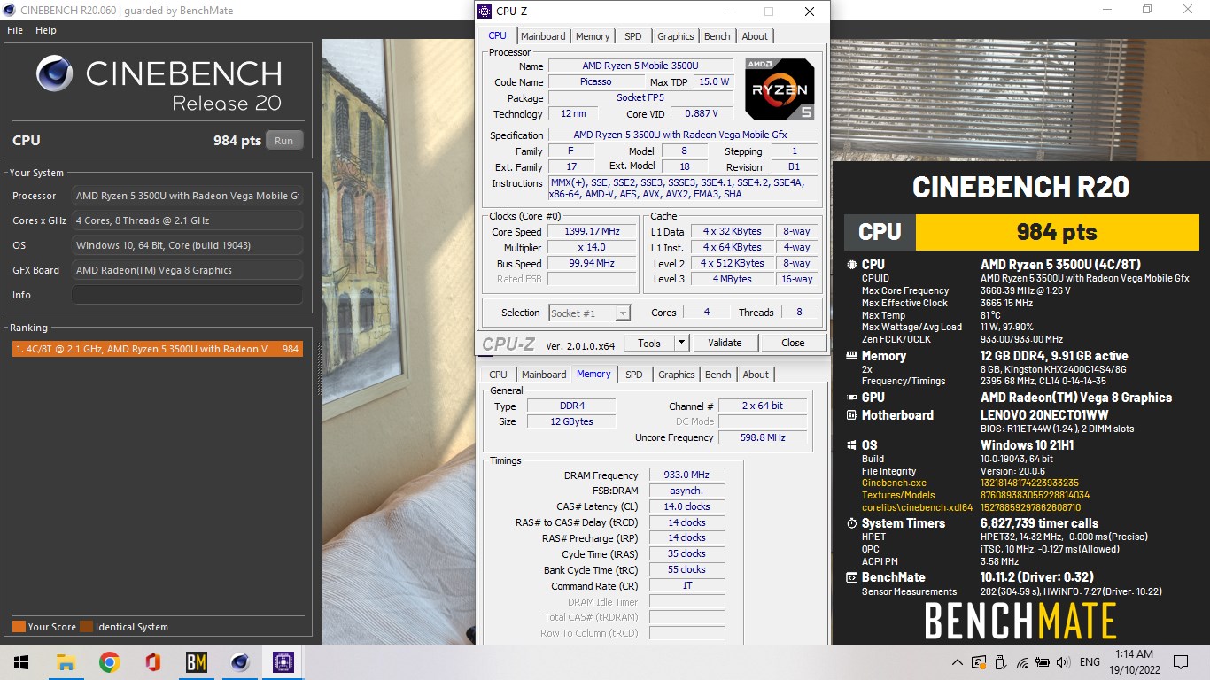
Task: Switch to CPU-Z in the taskbar
Action: point(283,662)
